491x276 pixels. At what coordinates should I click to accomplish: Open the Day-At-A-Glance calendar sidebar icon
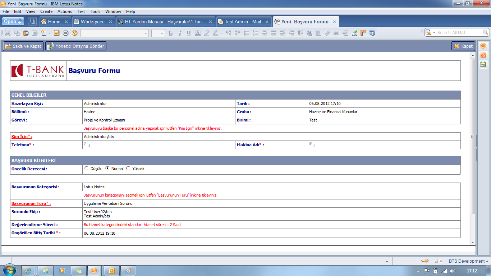(x=483, y=64)
